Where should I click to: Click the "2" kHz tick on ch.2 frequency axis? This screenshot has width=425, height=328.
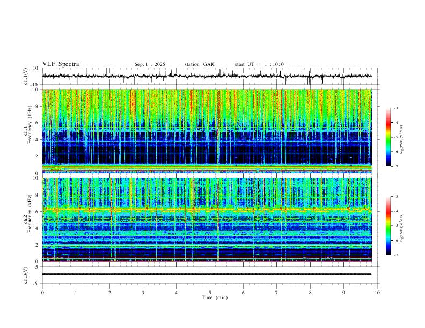point(37,245)
